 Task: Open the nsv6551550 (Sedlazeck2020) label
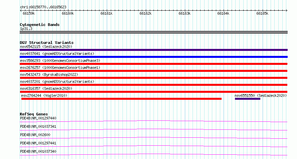[261, 95]
